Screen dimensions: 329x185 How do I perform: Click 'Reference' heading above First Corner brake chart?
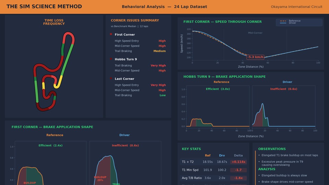[x=55, y=135]
